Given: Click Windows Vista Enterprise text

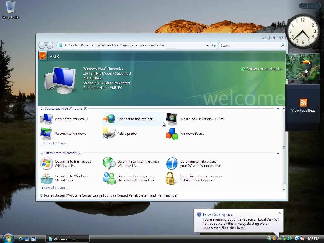Looking at the screenshot, I should point(103,68).
